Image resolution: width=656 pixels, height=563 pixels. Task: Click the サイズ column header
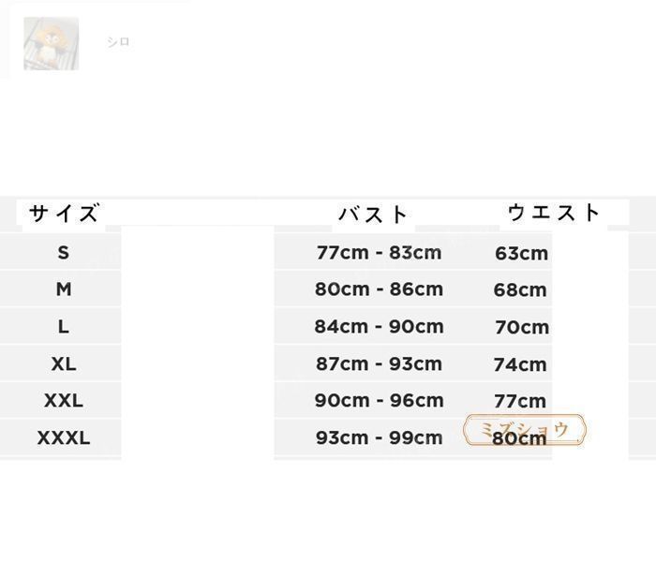point(65,214)
